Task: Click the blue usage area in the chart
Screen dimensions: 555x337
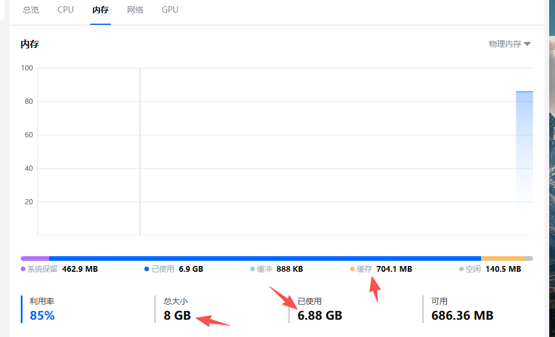Action: point(524,156)
